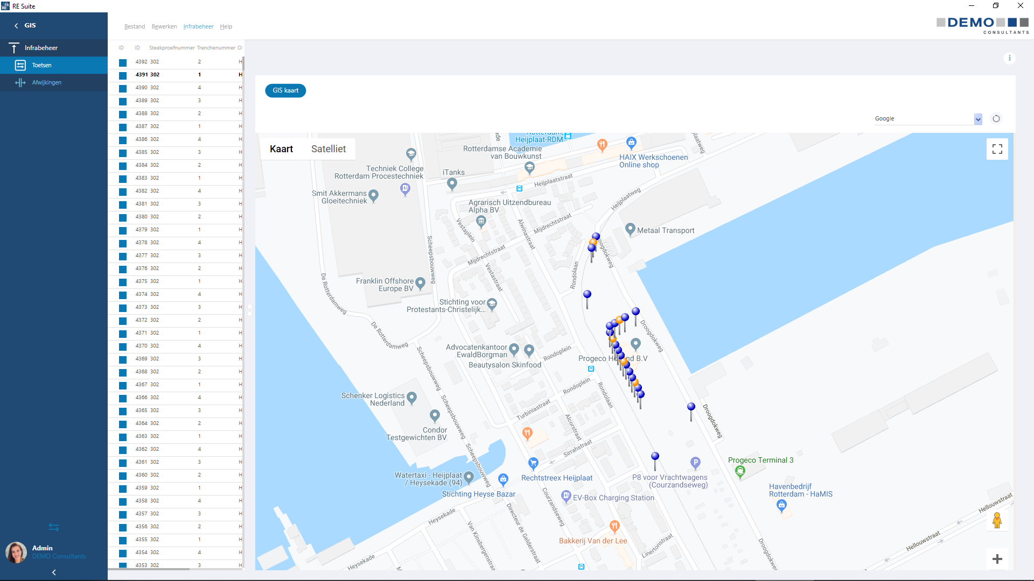Tick the checkbox for row 4370
The width and height of the screenshot is (1034, 581).
(123, 346)
